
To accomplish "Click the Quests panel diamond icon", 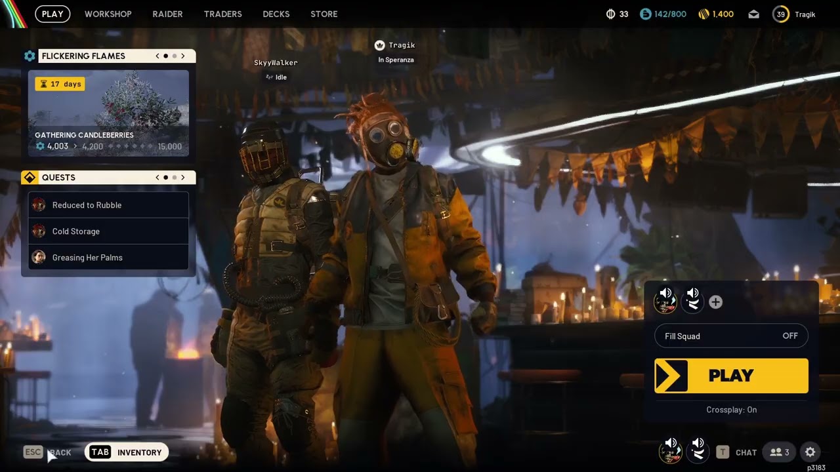I will (x=30, y=178).
